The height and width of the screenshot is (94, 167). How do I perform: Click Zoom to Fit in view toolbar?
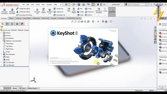[x=73, y=21]
